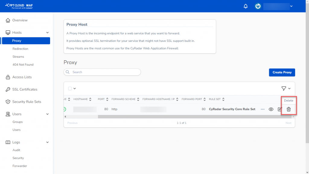Click the power logout icon in the header
Image resolution: width=309 pixels, height=174 pixels.
coord(257,6)
